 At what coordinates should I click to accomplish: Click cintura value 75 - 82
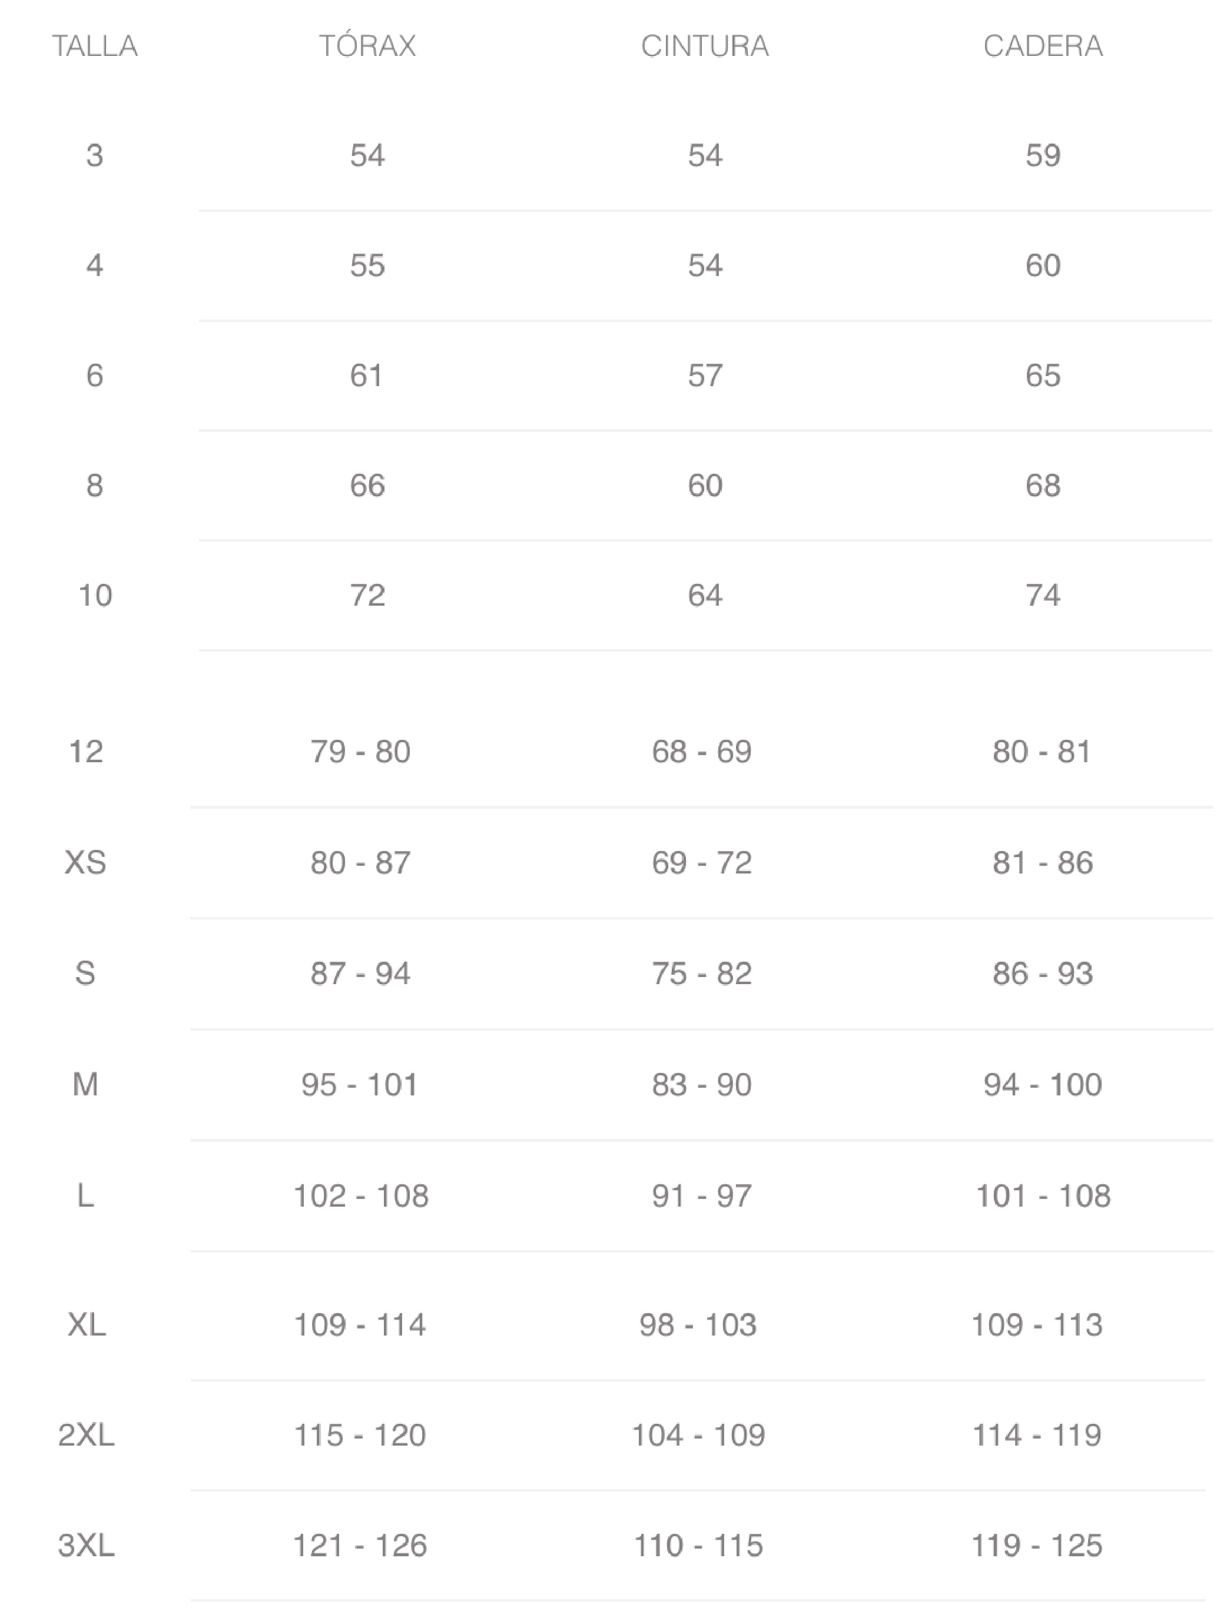(x=702, y=974)
